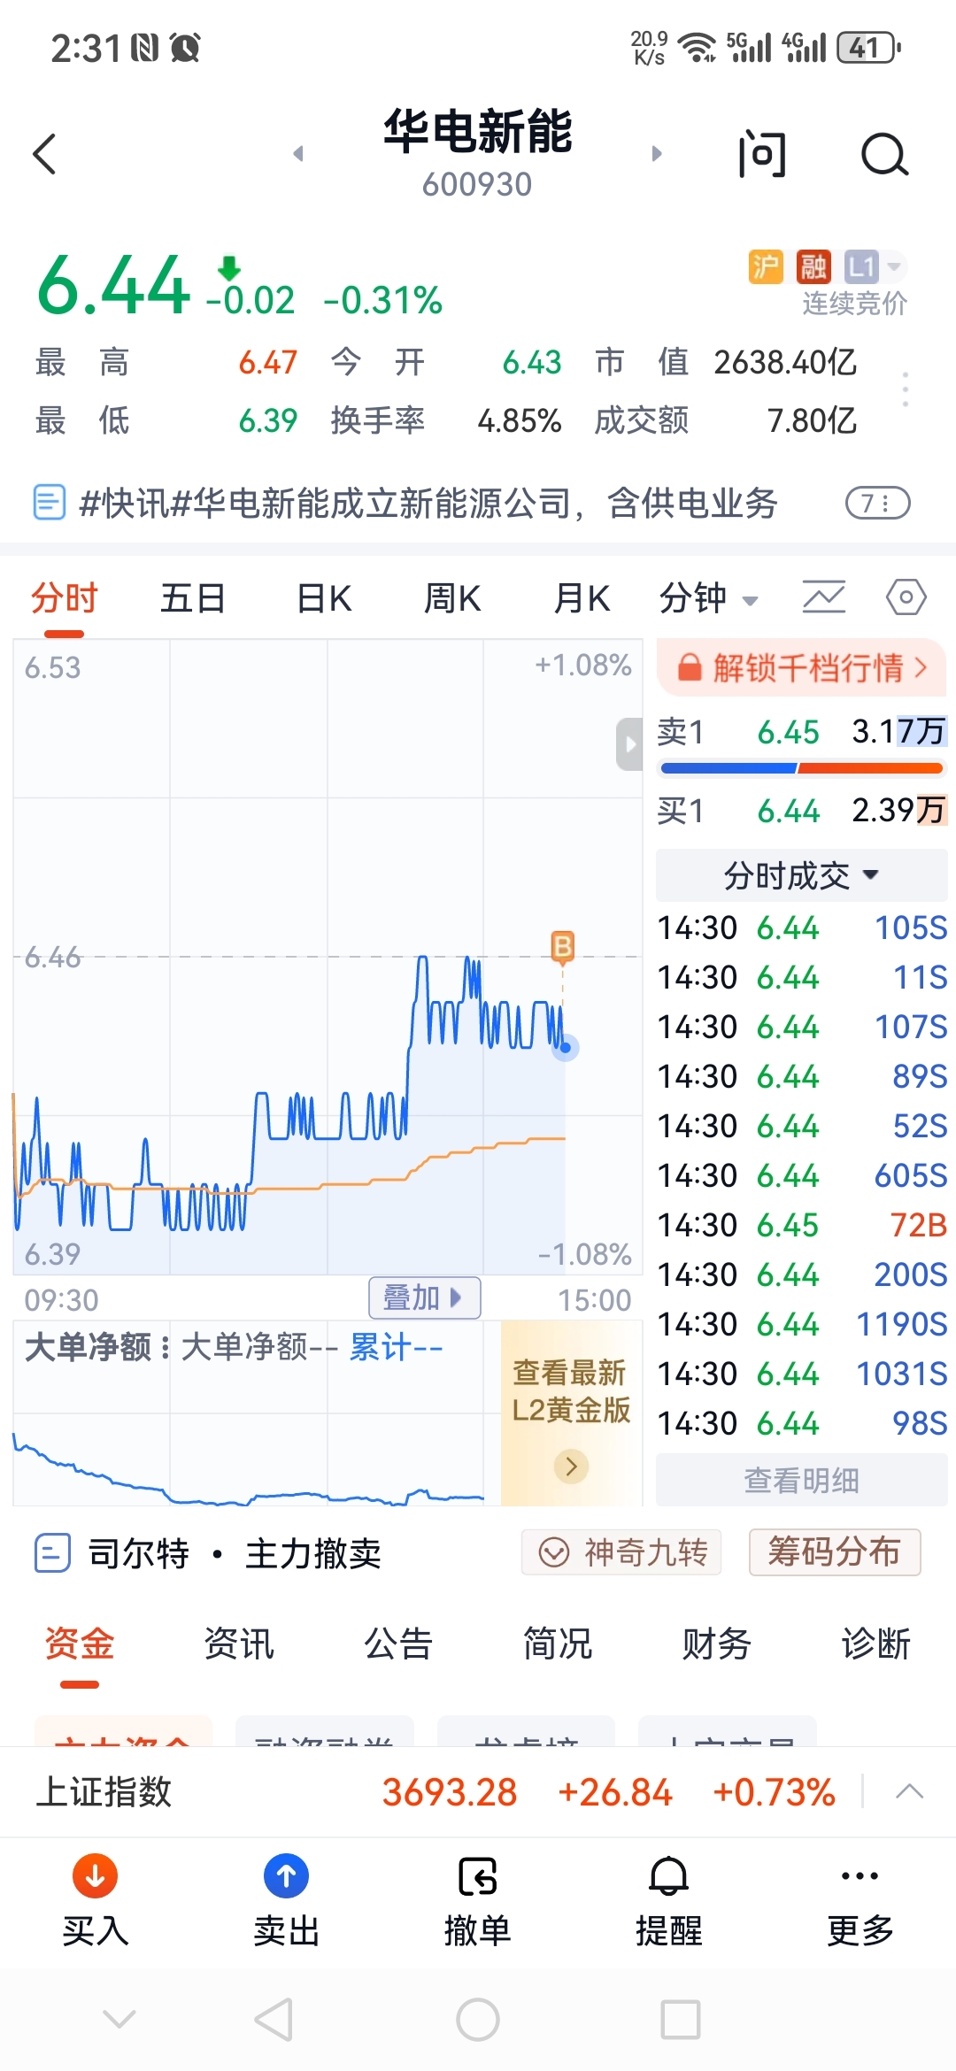Select the 1190S trade row

click(x=801, y=1324)
